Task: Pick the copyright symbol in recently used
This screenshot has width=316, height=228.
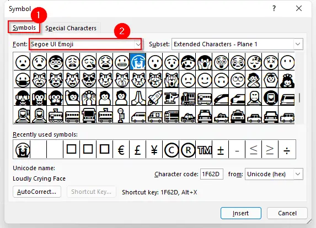Action: (x=172, y=149)
